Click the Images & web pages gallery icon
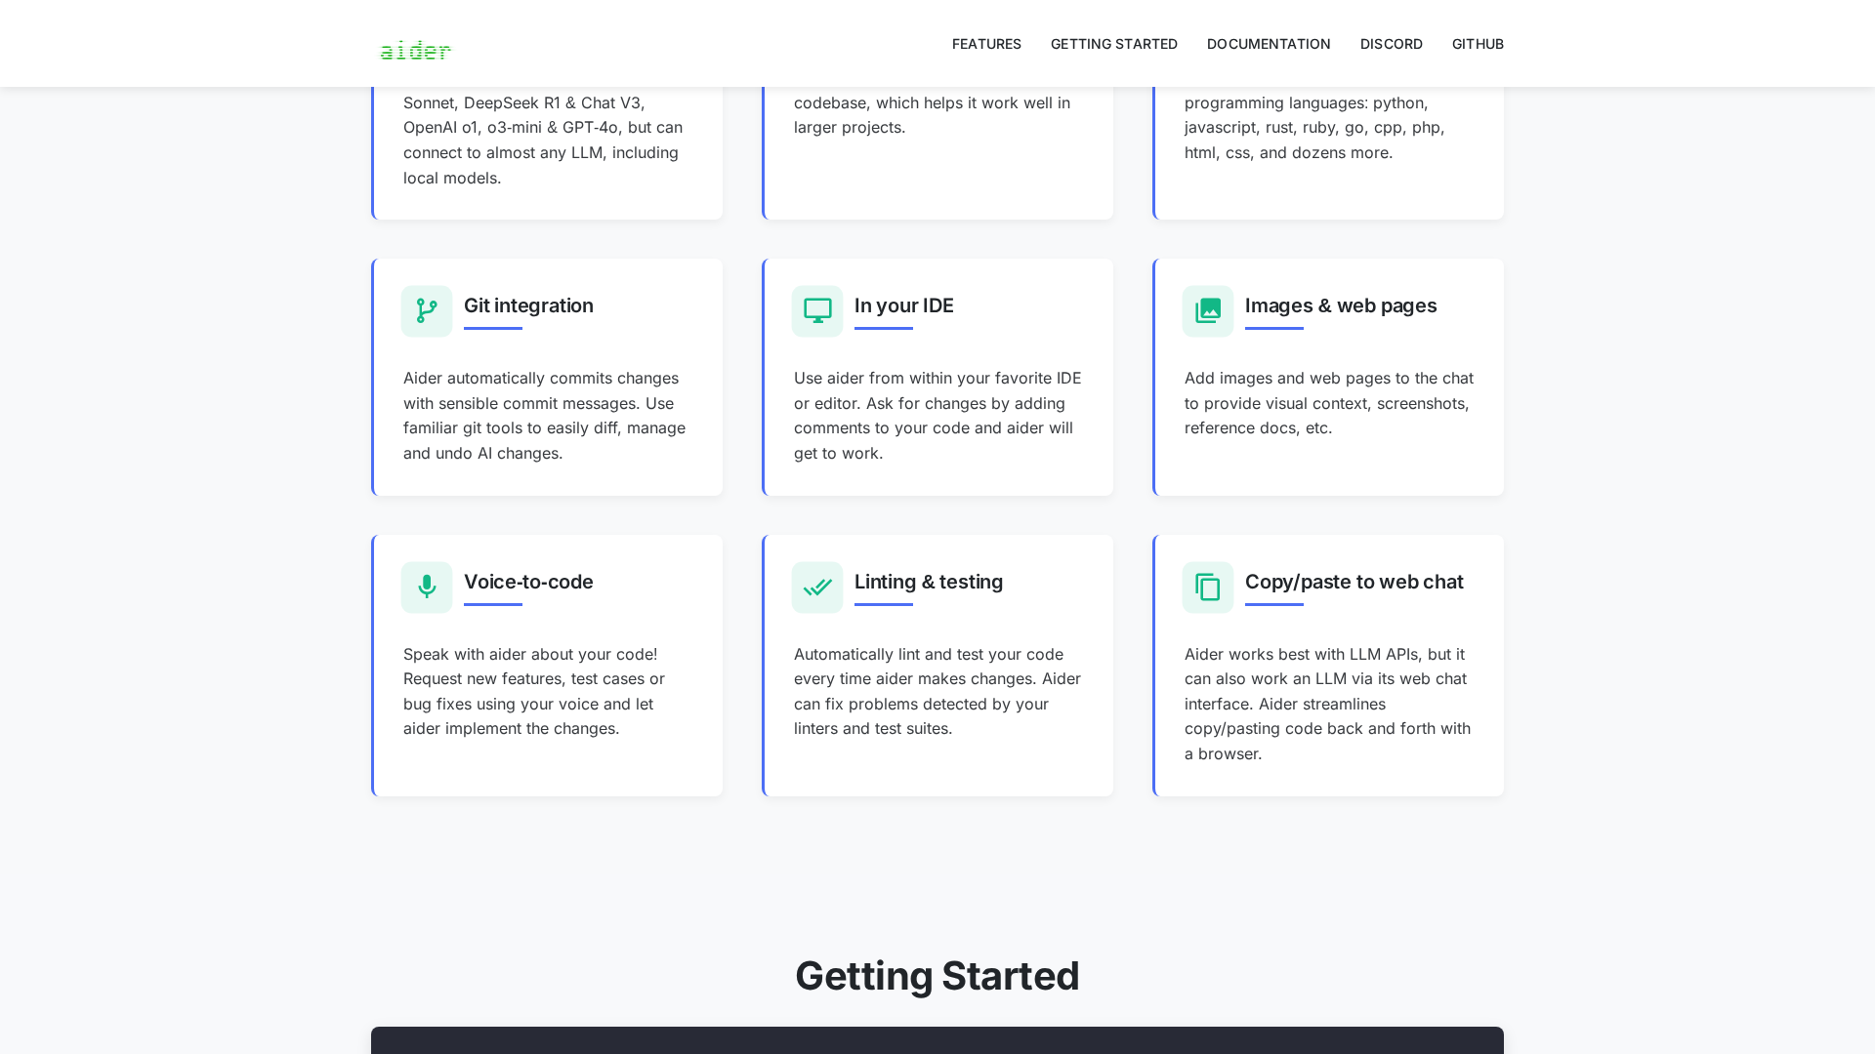Viewport: 1875px width, 1054px height. tap(1208, 311)
